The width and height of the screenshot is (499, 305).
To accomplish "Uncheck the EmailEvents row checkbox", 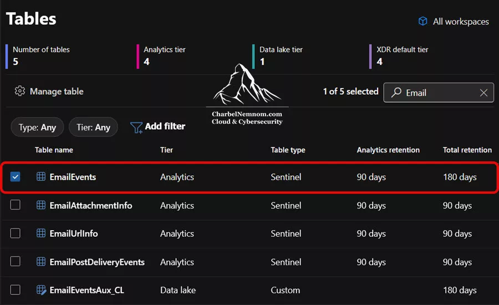I will (x=16, y=176).
